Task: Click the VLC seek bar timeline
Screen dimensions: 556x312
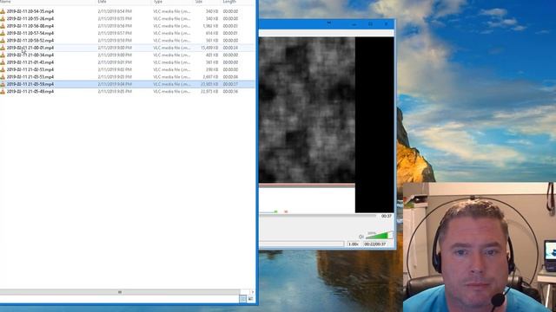Action: click(x=317, y=216)
